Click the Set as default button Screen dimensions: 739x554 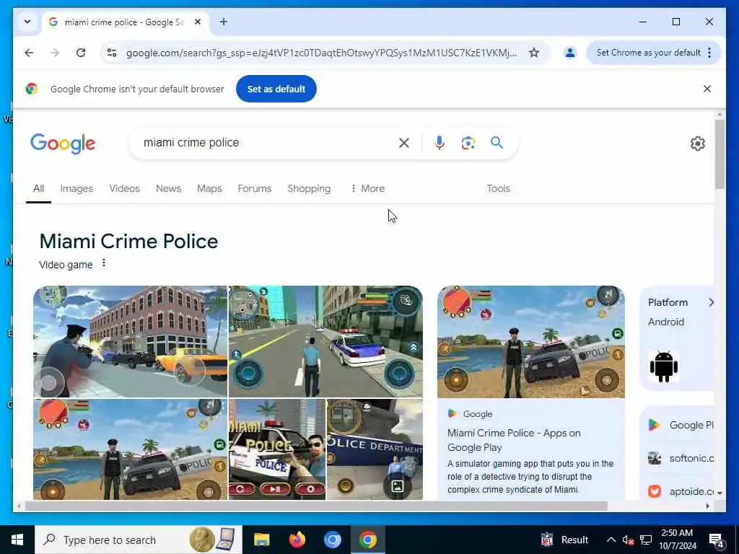pyautogui.click(x=276, y=89)
